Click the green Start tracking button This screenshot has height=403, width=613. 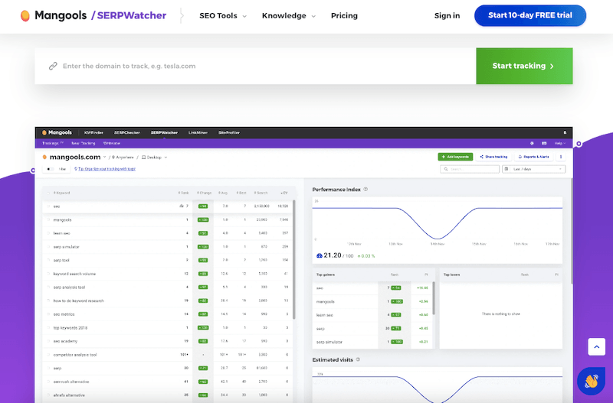tap(524, 66)
